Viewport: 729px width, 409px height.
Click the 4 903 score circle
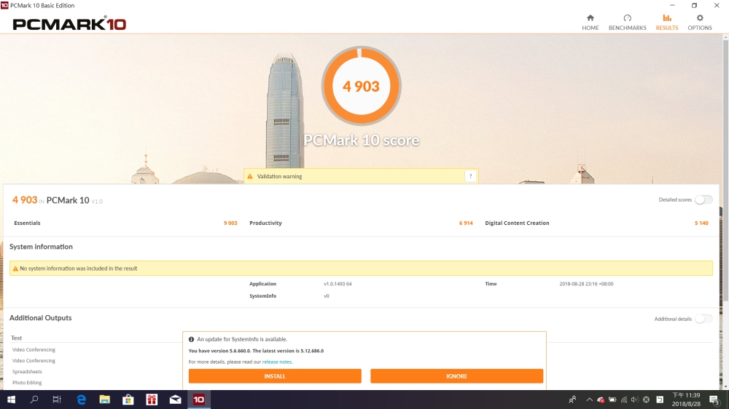[x=362, y=86]
